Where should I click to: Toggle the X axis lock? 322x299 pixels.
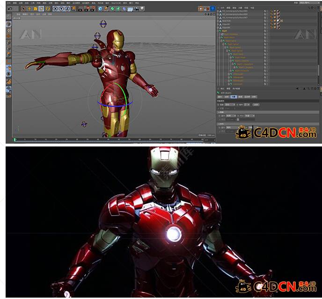tap(55, 8)
